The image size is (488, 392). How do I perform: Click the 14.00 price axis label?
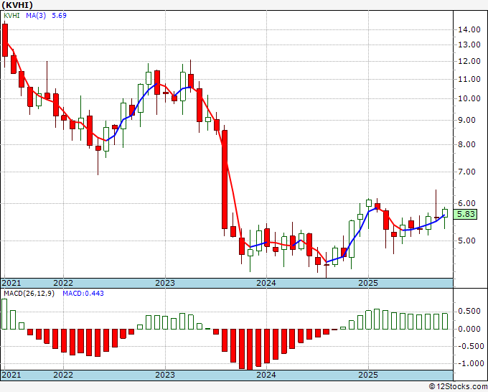pyautogui.click(x=469, y=29)
